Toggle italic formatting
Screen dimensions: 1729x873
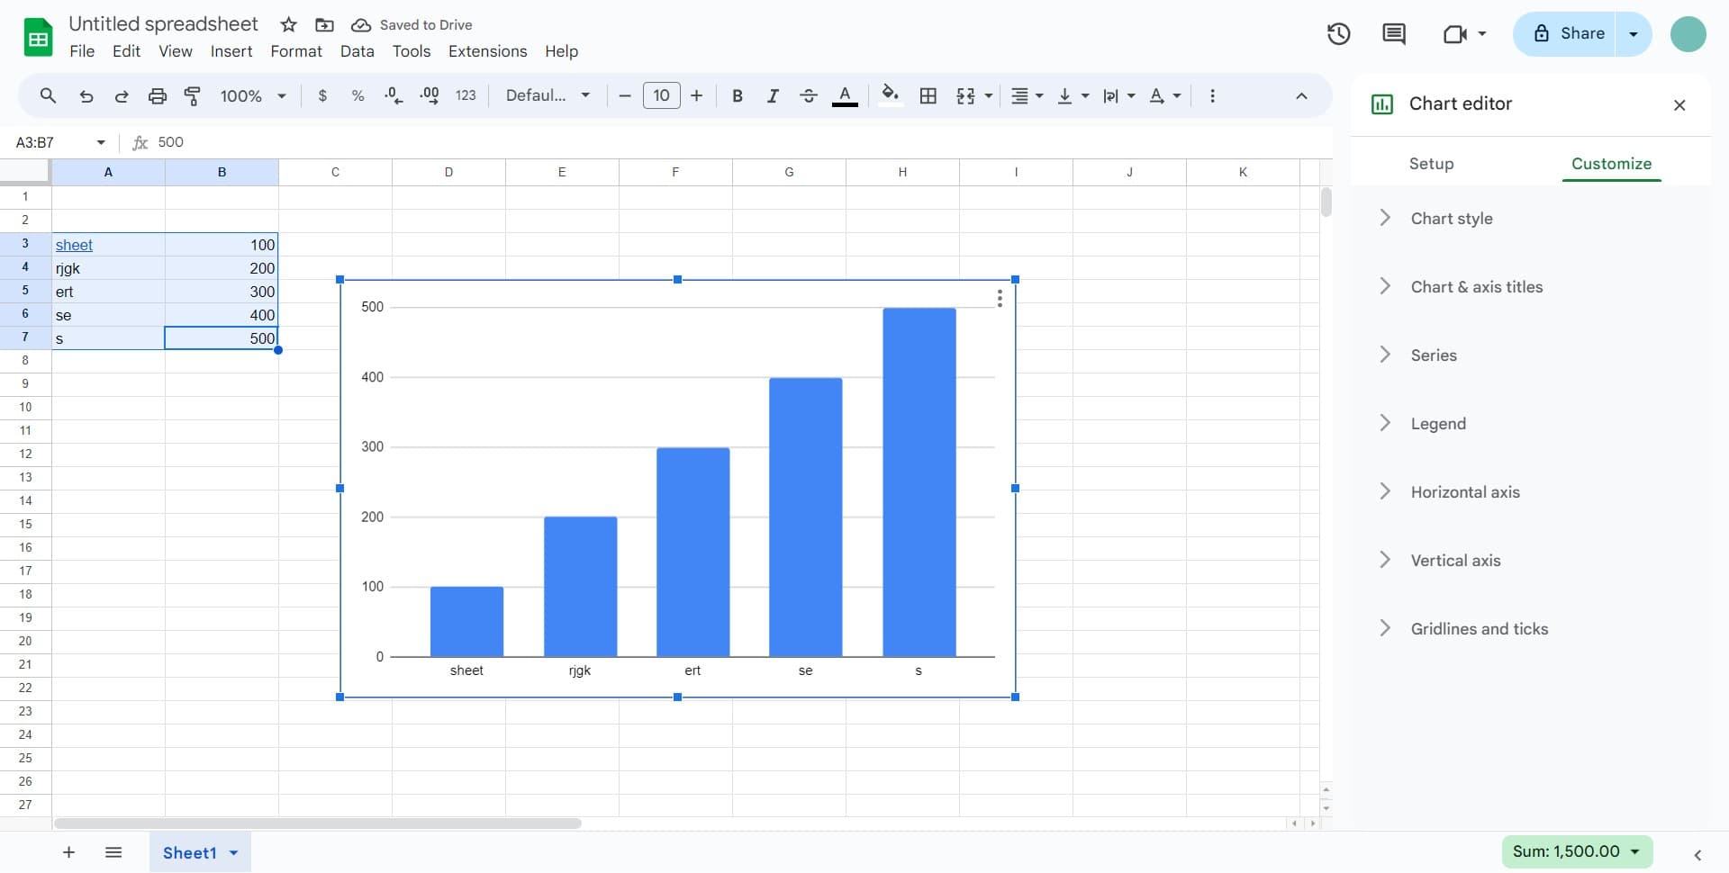tap(773, 95)
